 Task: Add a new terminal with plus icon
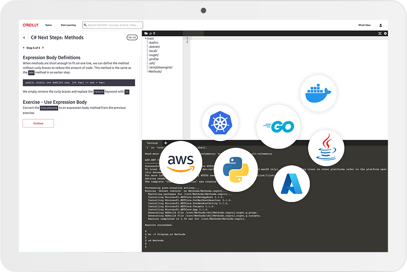(166, 143)
